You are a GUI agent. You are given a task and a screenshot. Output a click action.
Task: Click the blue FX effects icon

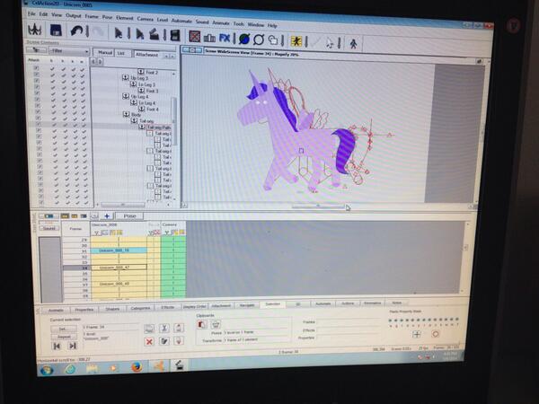(225, 38)
